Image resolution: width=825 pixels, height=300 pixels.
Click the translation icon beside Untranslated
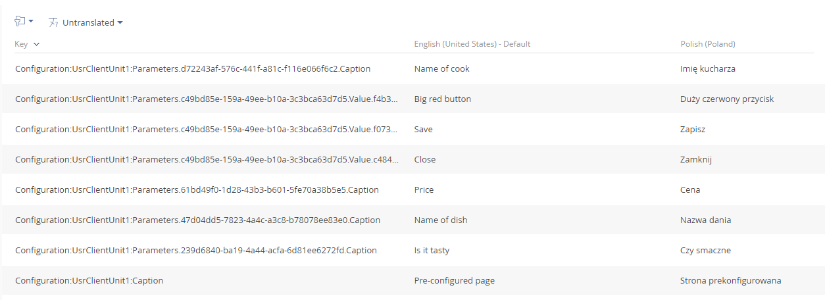coord(54,22)
